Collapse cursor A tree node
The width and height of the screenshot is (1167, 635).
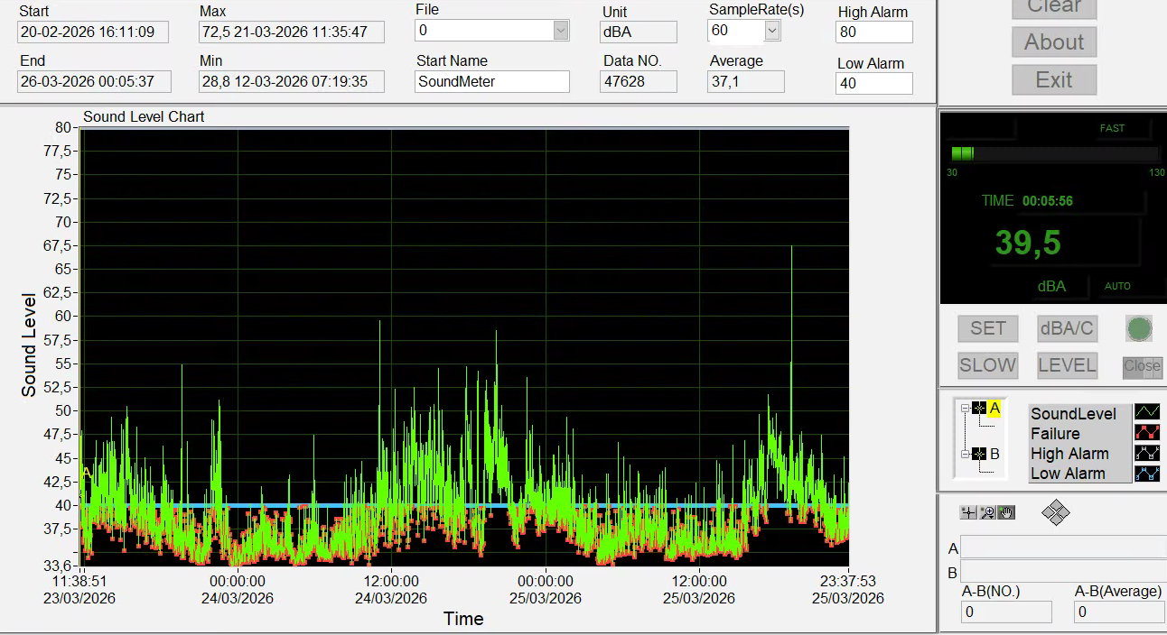(965, 409)
